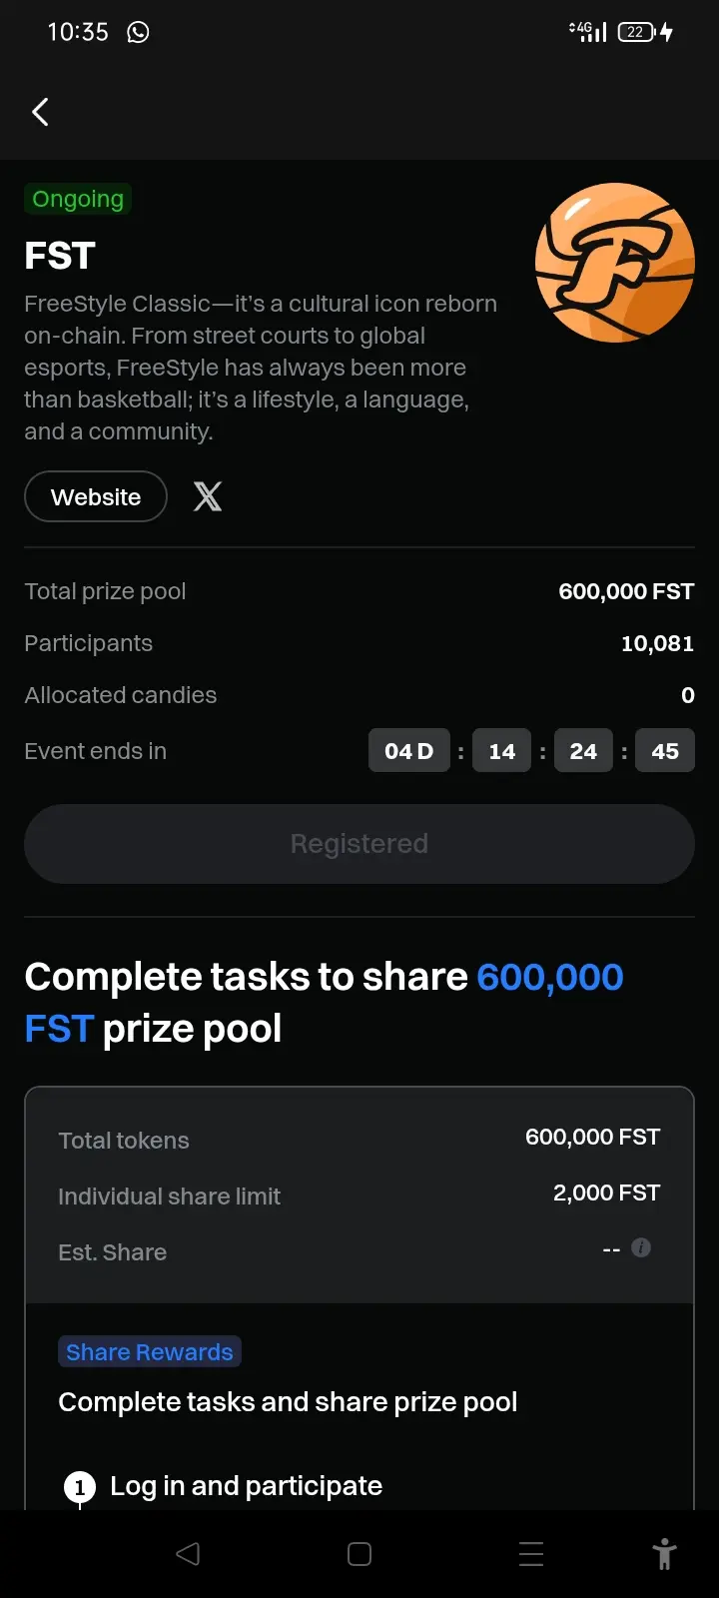Tap the Est. Share info icon
This screenshot has height=1598, width=719.
pos(641,1247)
